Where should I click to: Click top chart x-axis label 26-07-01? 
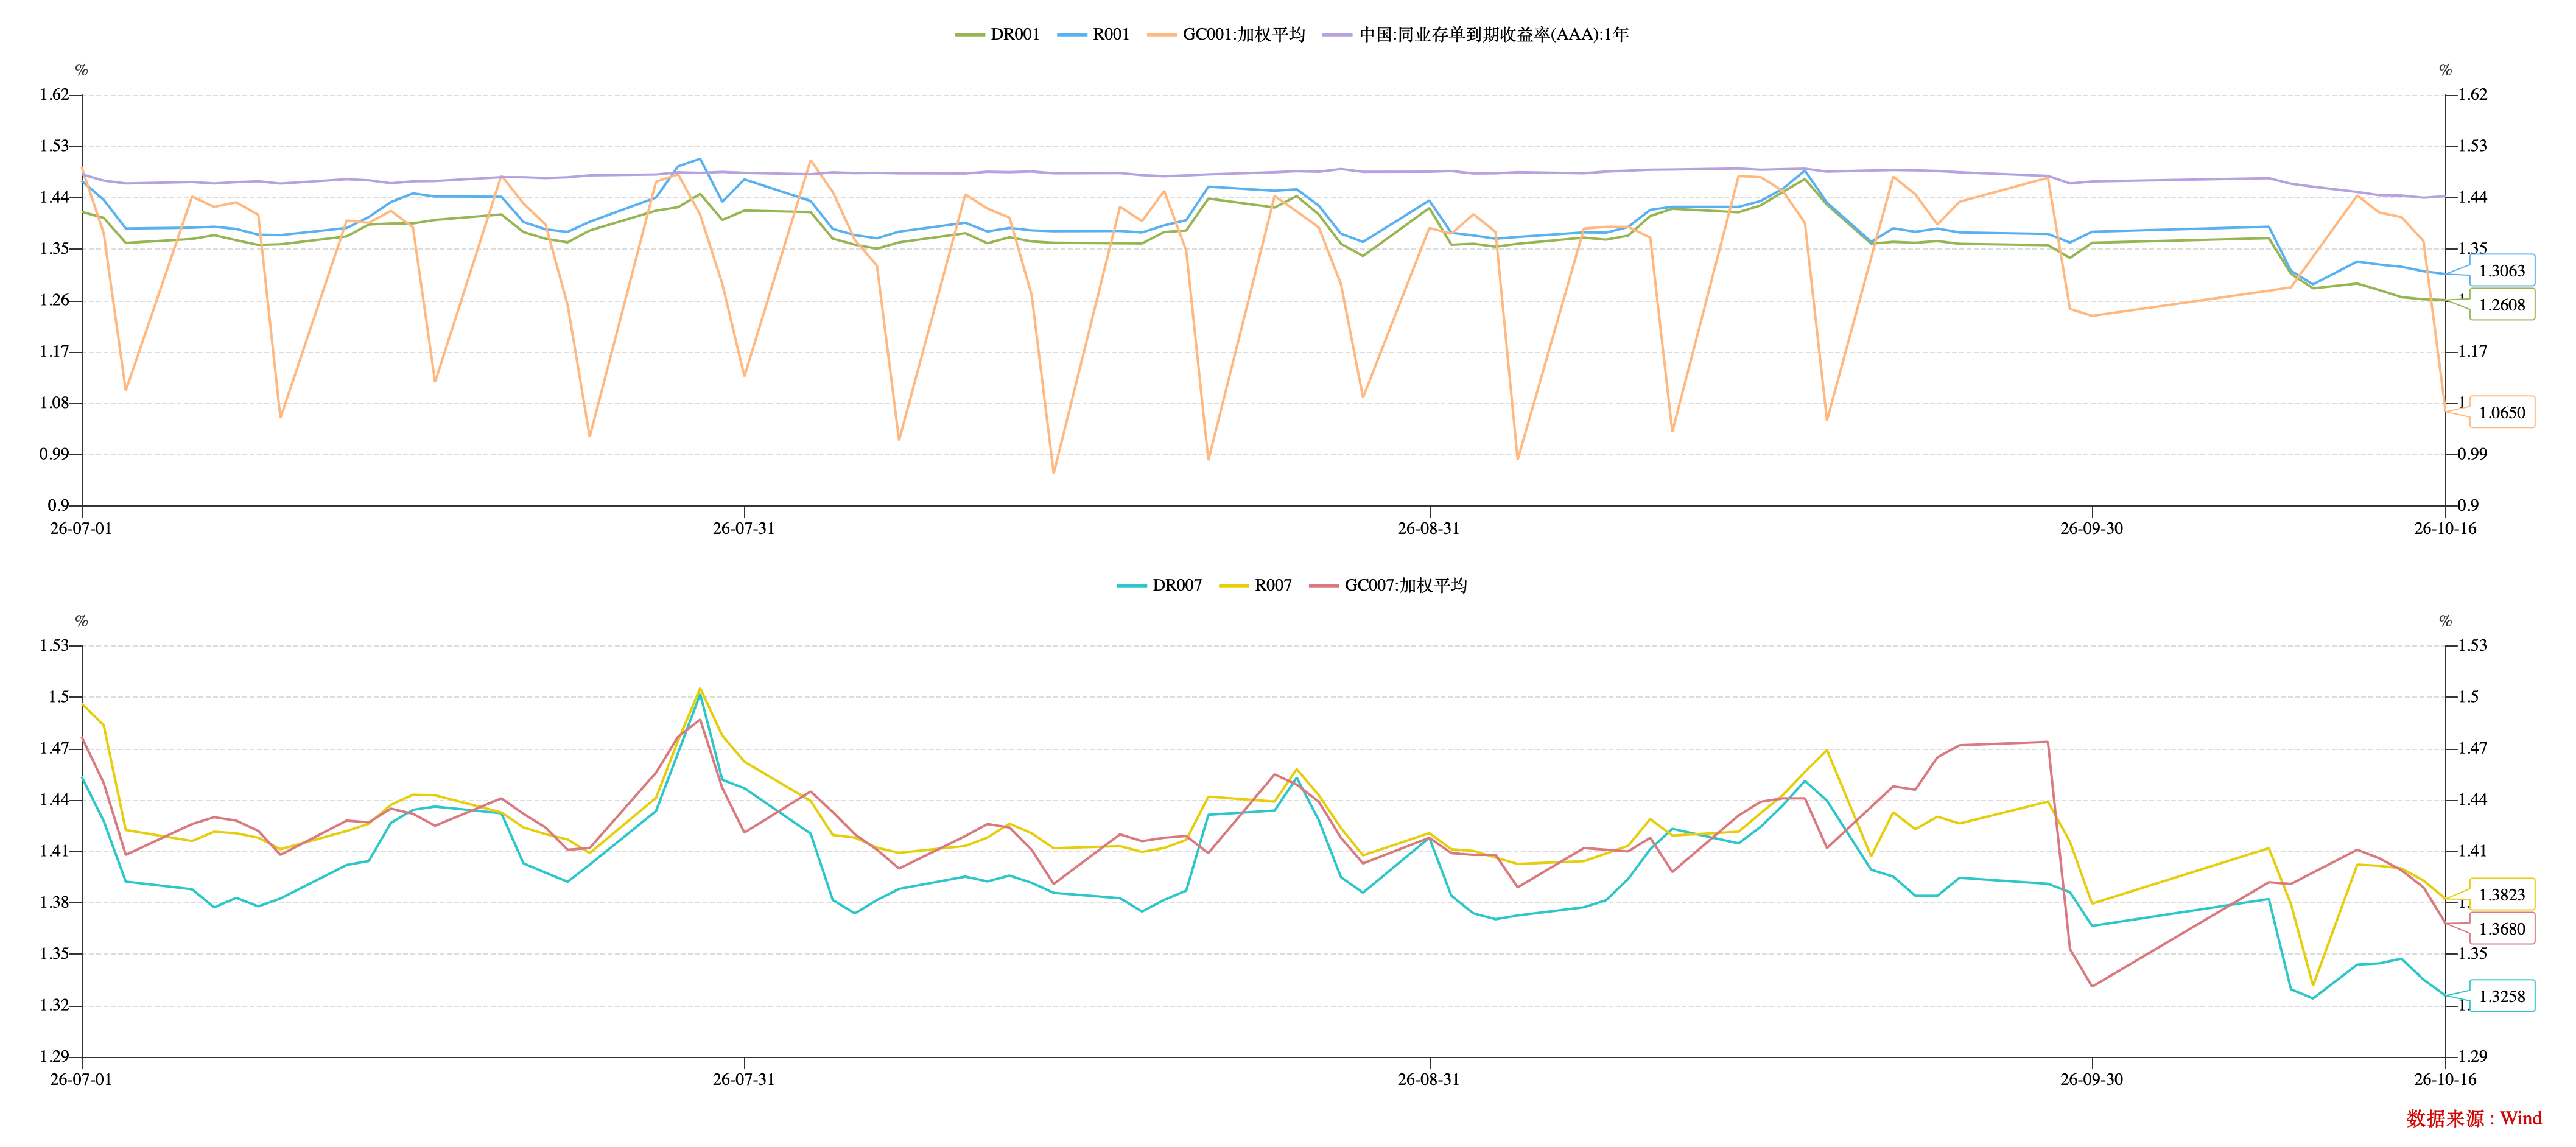81,528
